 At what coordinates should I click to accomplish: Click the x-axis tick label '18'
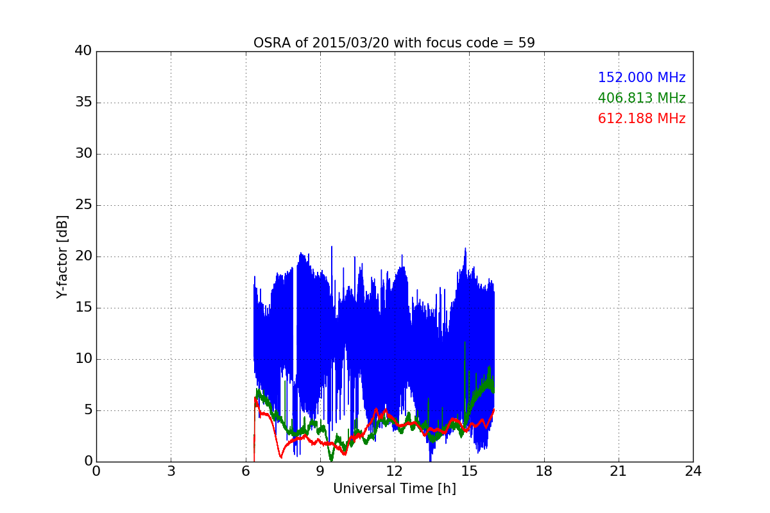click(x=544, y=471)
